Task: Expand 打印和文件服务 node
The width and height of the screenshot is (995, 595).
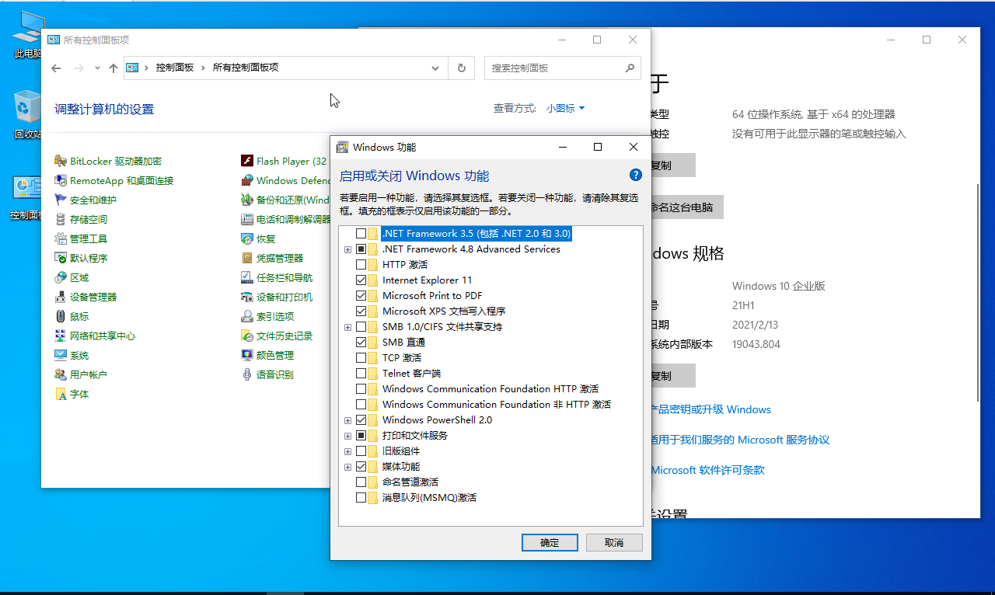Action: 347,436
